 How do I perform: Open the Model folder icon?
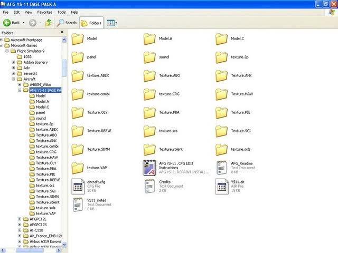pos(78,38)
